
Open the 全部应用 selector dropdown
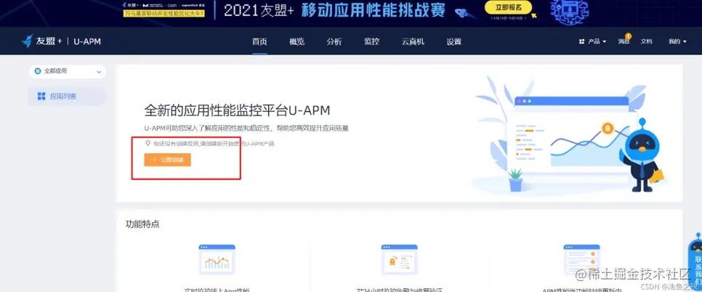pos(68,71)
